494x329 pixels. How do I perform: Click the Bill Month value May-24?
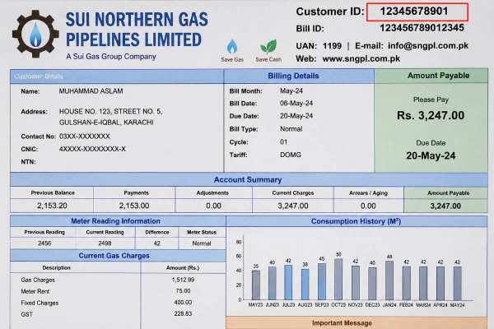click(x=291, y=91)
